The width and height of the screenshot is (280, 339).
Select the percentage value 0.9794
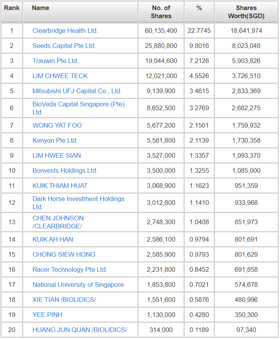(x=199, y=240)
